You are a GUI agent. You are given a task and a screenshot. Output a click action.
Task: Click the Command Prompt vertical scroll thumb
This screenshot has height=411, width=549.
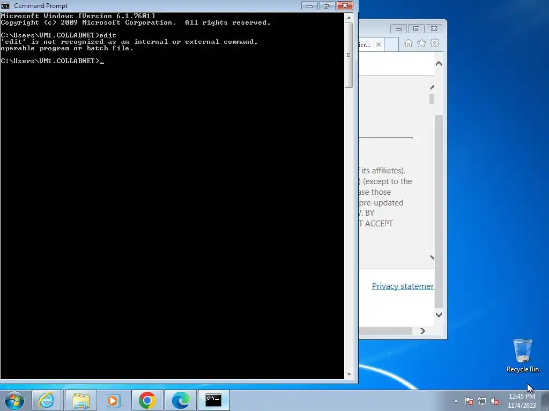(x=348, y=55)
